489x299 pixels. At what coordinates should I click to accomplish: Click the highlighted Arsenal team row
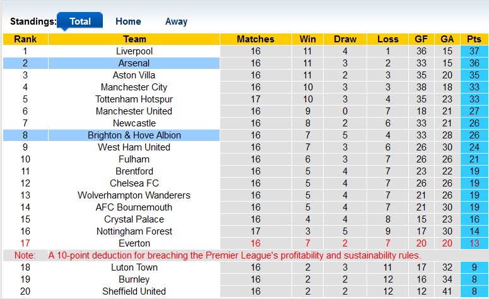[x=134, y=63]
